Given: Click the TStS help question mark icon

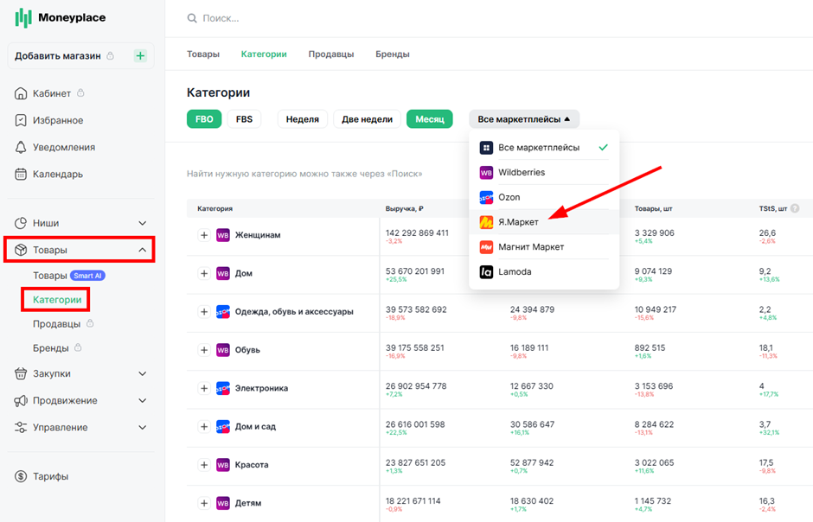Looking at the screenshot, I should point(795,208).
